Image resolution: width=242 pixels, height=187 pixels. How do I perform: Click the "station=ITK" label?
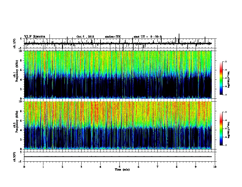pos(113,37)
